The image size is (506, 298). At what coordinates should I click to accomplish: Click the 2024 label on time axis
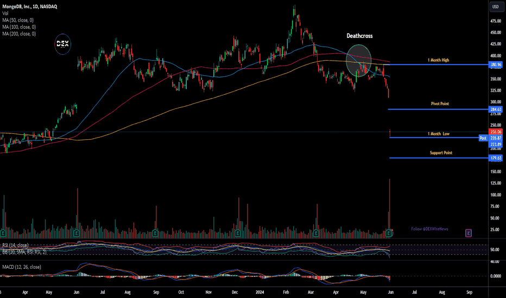[260, 292]
